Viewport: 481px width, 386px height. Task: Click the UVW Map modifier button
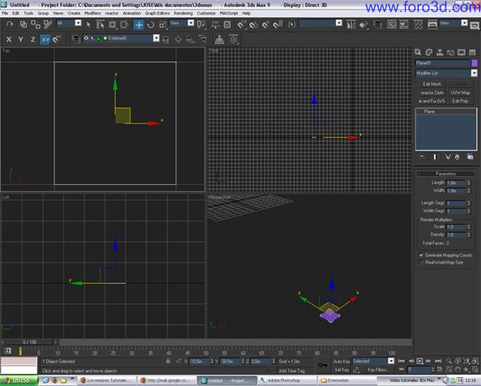point(460,92)
